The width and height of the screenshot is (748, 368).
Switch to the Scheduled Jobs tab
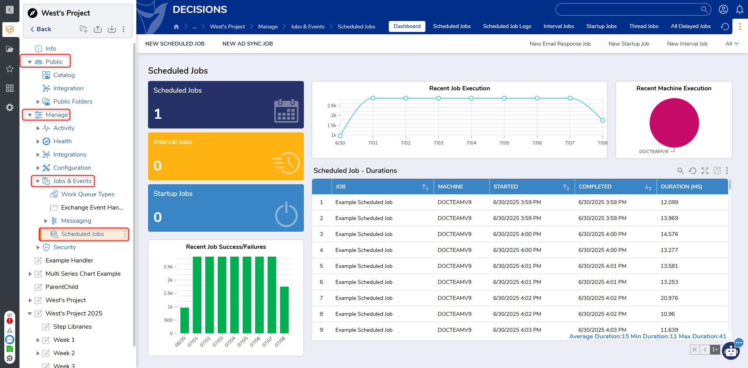452,26
